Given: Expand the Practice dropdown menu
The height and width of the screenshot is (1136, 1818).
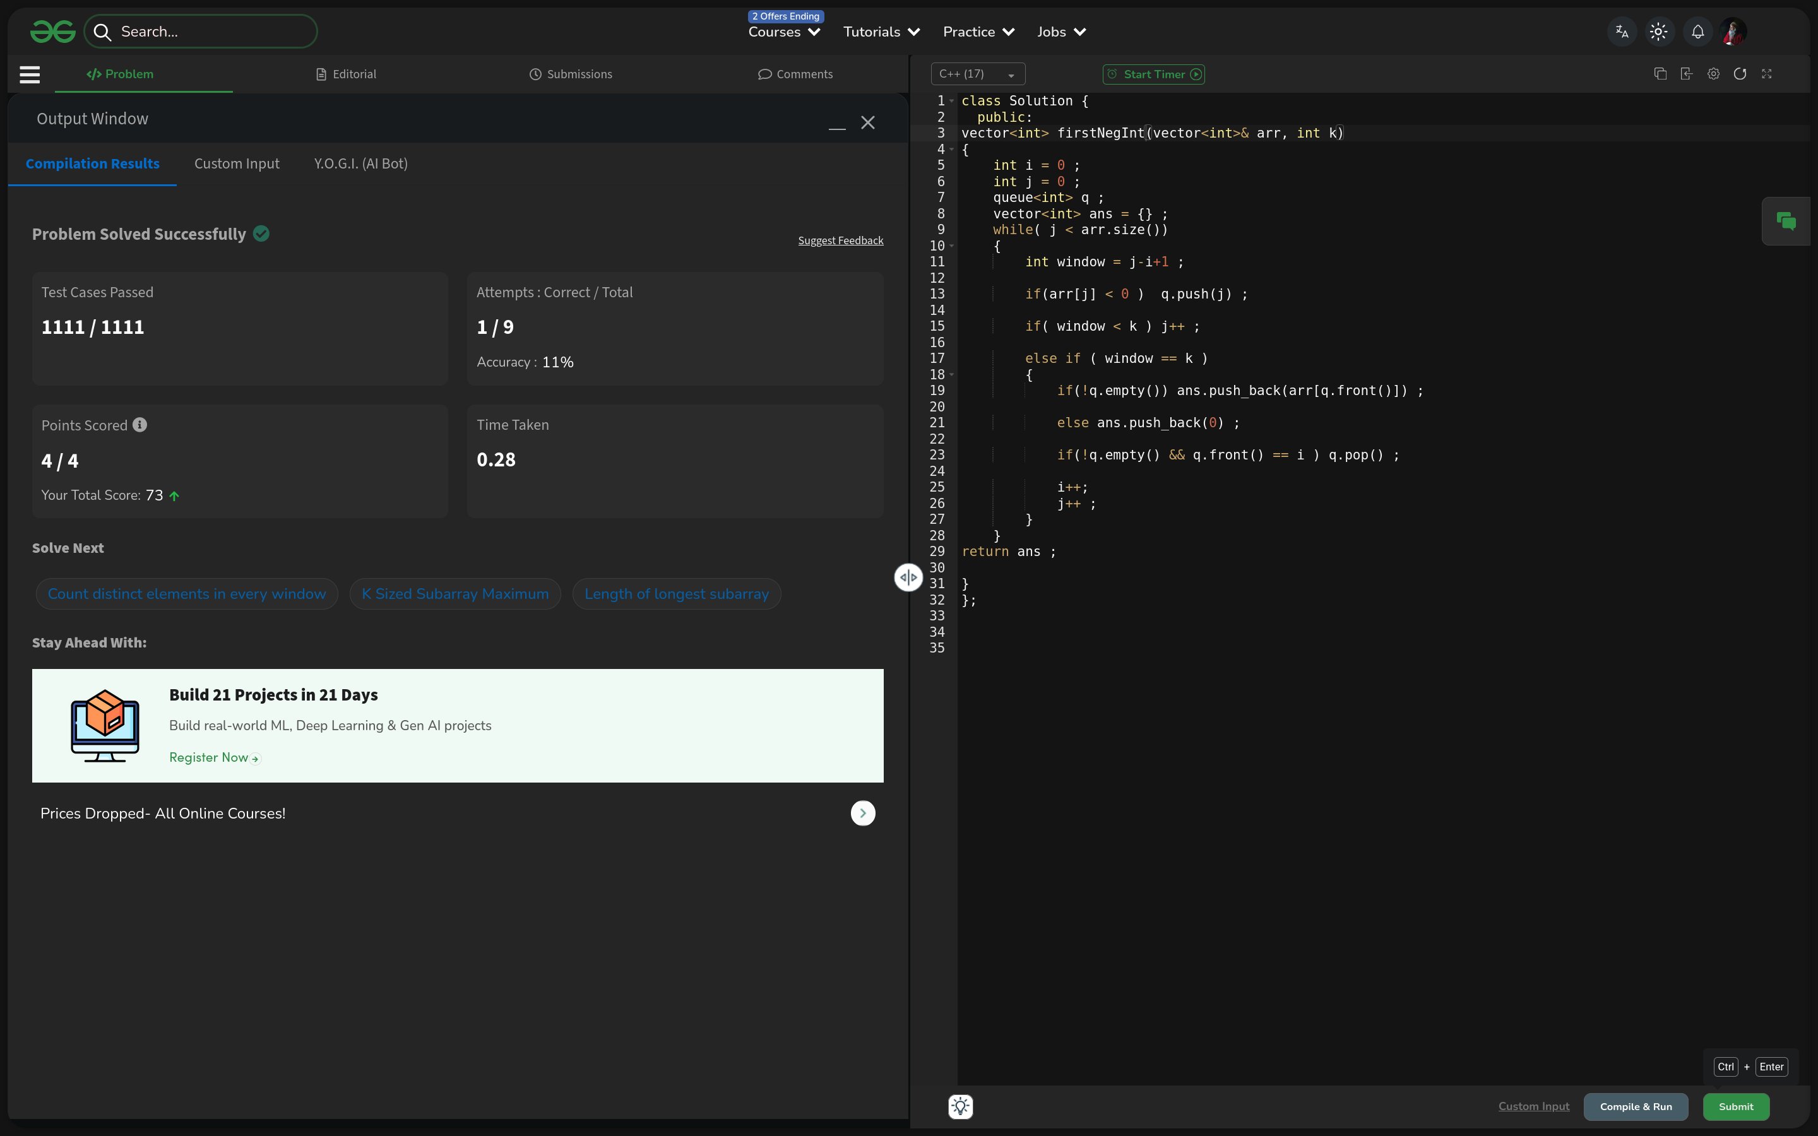Looking at the screenshot, I should [979, 32].
